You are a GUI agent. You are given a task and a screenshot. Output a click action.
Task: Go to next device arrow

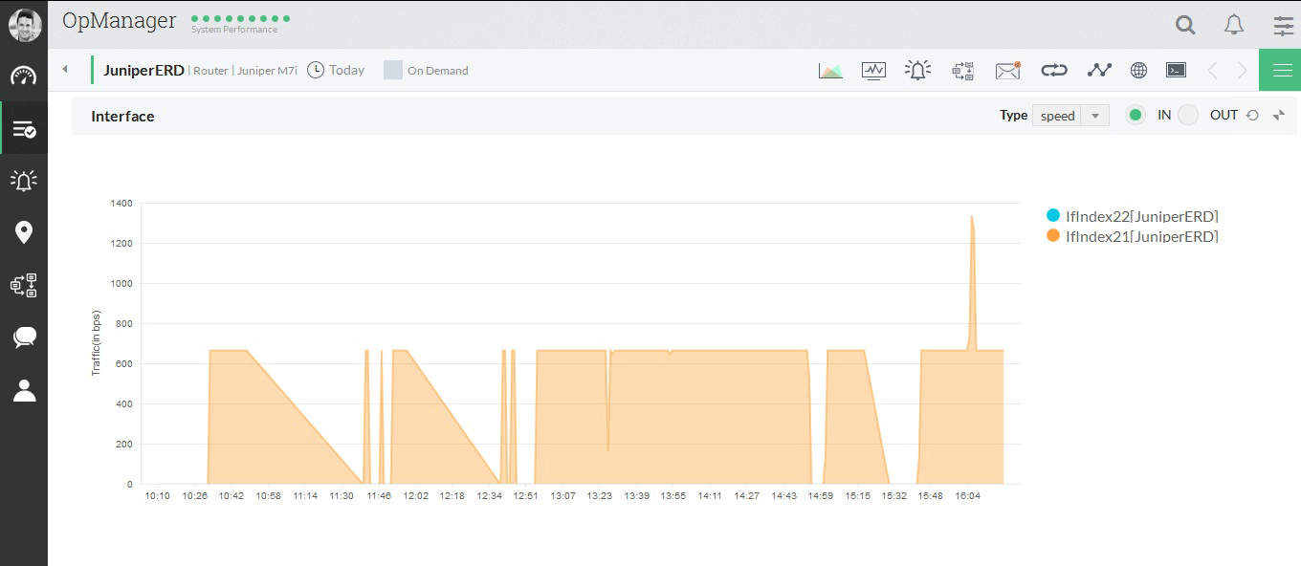[x=1243, y=70]
